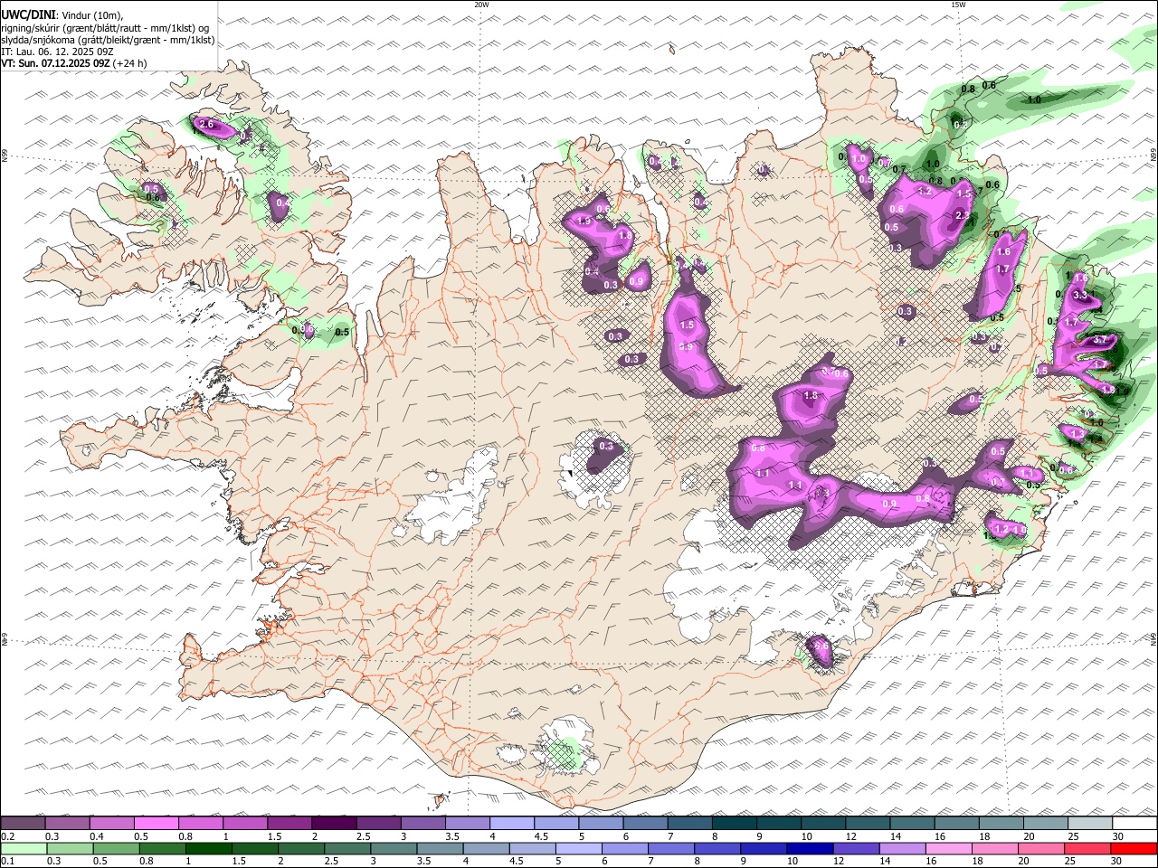Image resolution: width=1158 pixels, height=868 pixels.
Task: Click the snow legend swatch labeled 0.2
Action: pyautogui.click(x=23, y=823)
